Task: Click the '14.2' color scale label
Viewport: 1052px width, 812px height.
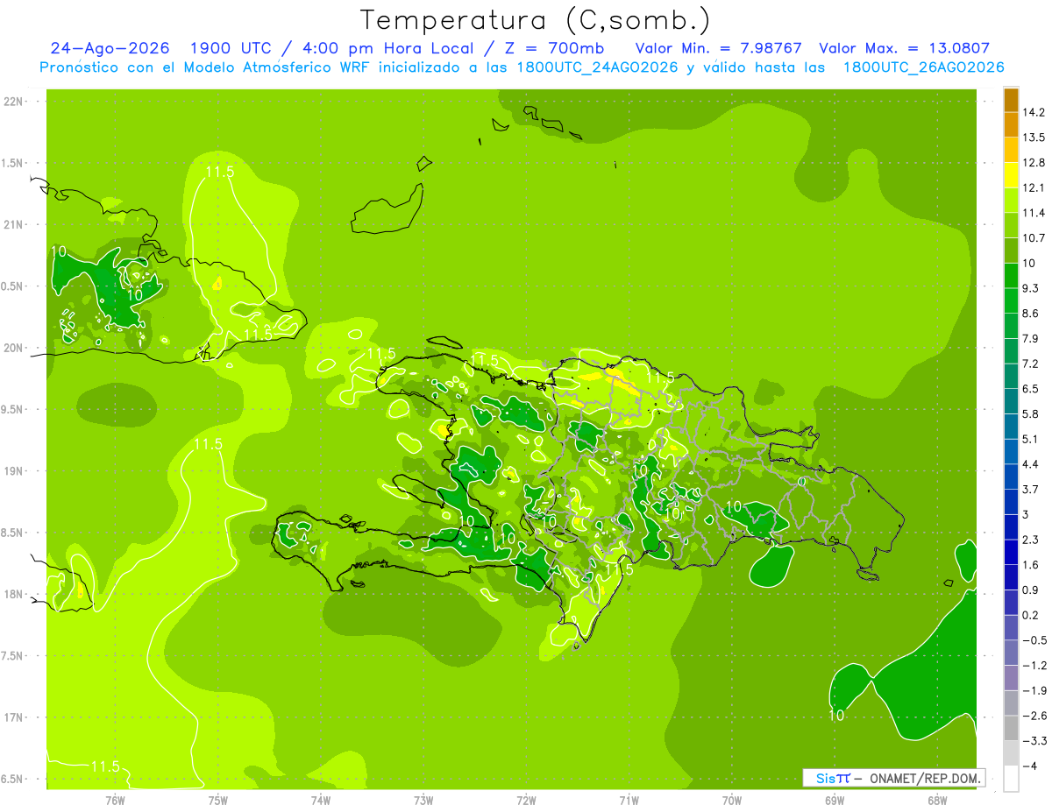Action: pyautogui.click(x=1034, y=112)
